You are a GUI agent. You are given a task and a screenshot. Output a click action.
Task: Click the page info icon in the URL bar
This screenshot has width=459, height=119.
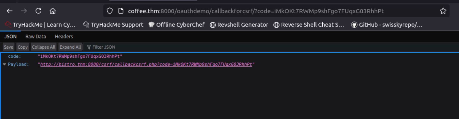(x=121, y=11)
